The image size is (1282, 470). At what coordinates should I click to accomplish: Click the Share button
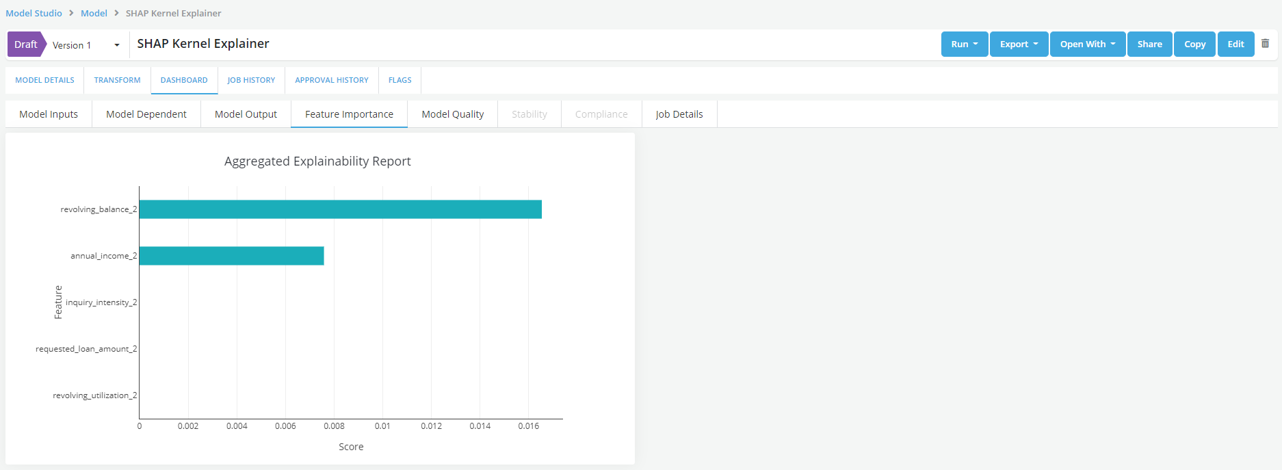[x=1149, y=44]
